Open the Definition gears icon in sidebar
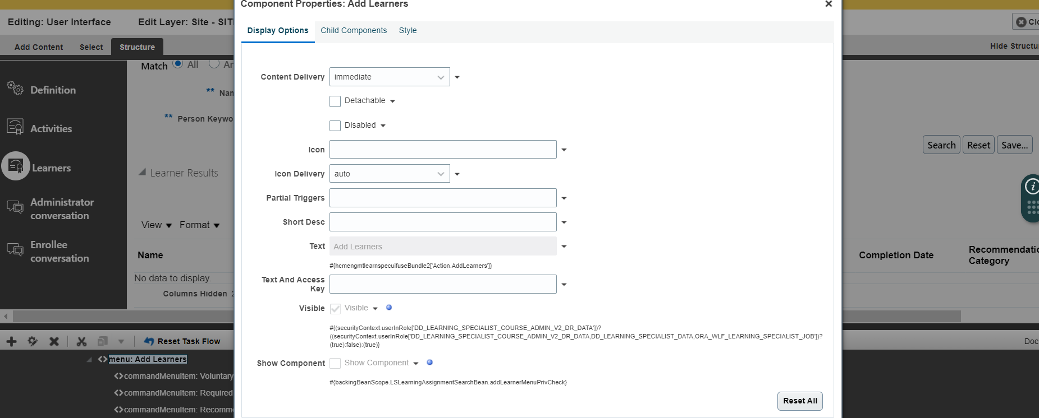 click(15, 89)
